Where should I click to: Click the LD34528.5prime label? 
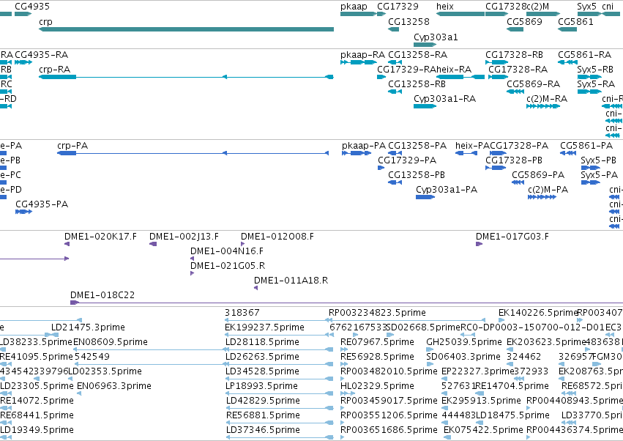262,371
